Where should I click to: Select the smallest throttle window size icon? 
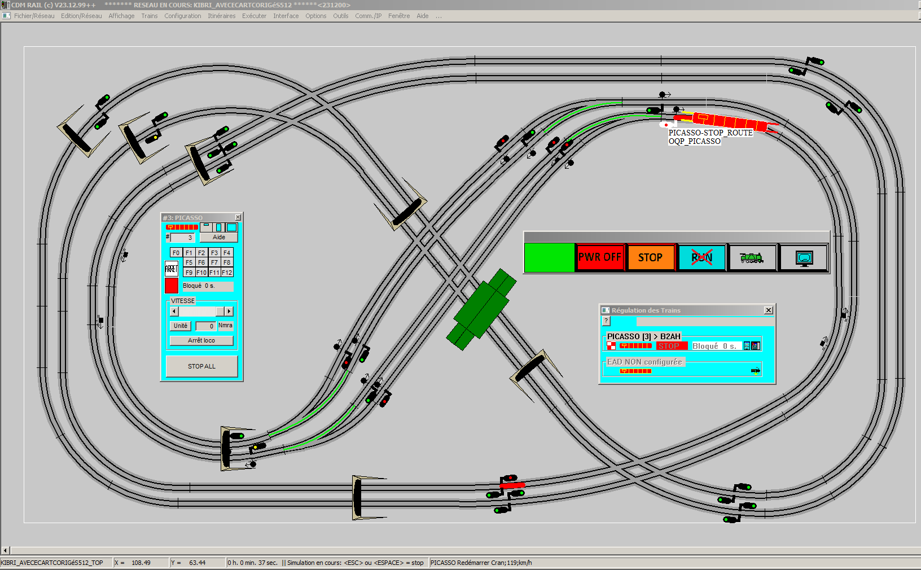point(207,227)
